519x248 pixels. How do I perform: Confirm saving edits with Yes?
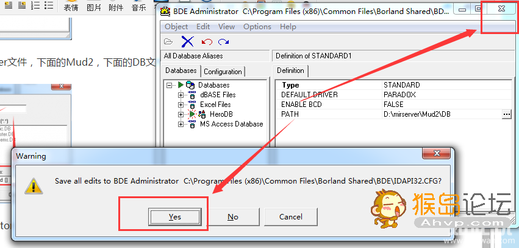point(175,216)
